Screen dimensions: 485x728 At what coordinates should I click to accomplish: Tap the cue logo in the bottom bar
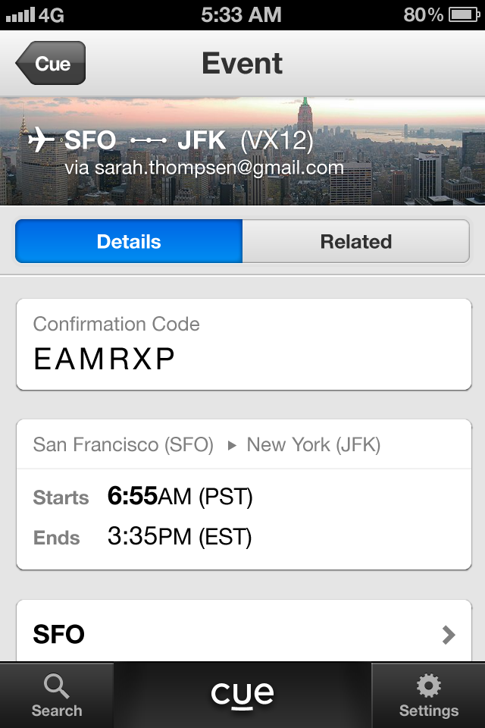(242, 694)
